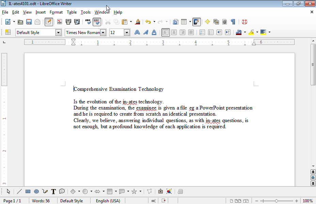Open the Navigator star icon
Viewport: 316px width, 204px height.
click(207, 22)
